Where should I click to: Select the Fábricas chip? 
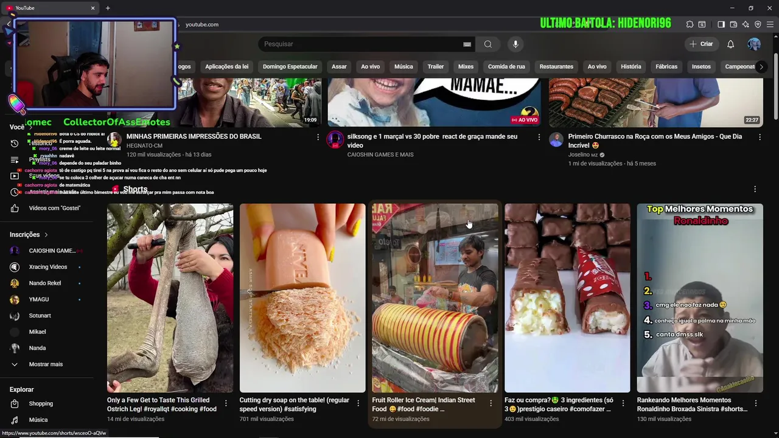[x=666, y=66]
